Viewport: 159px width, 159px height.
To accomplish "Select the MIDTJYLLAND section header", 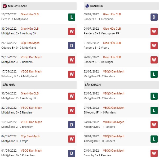I will tap(39, 6).
